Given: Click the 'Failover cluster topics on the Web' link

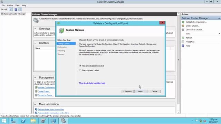Looking at the screenshot, I should (51, 110).
